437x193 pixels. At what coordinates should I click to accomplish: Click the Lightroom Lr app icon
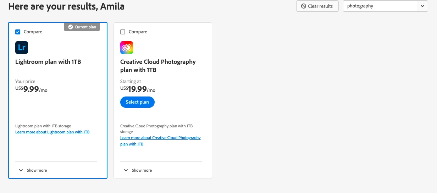[22, 48]
